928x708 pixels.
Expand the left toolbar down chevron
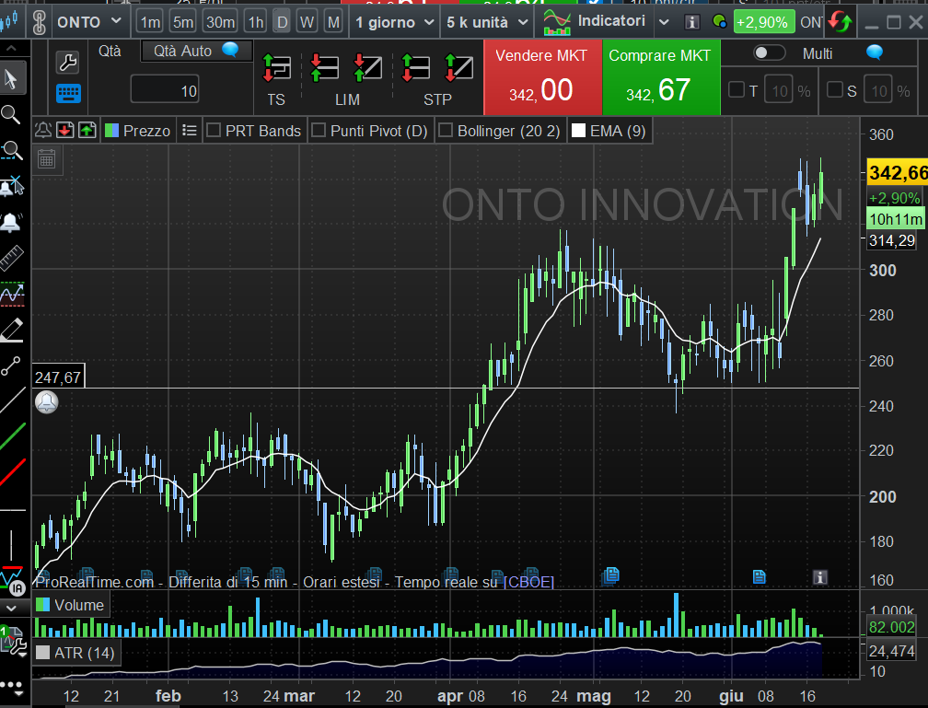click(11, 608)
